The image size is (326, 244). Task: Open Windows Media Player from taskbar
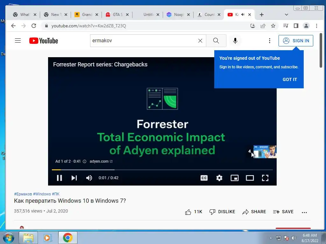click(x=47, y=238)
